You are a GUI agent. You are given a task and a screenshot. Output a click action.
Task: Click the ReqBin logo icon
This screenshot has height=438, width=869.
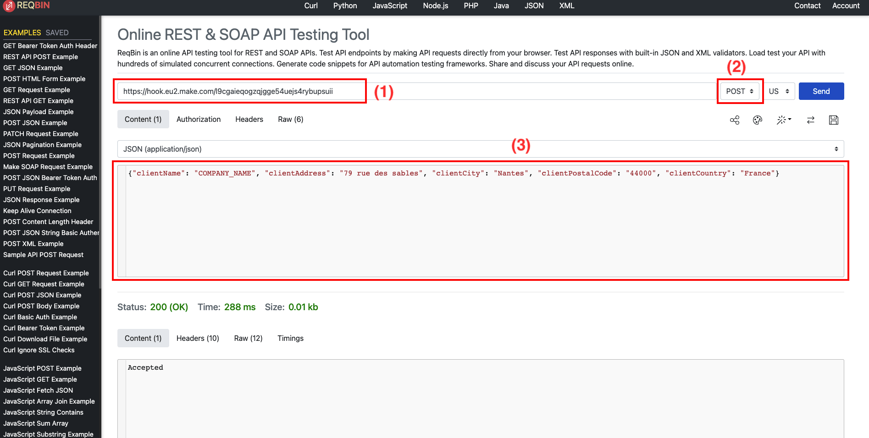click(9, 6)
